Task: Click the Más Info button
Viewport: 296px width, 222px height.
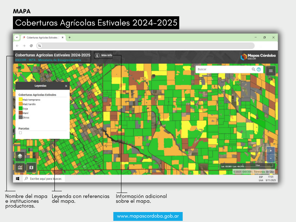Action: 103,55
